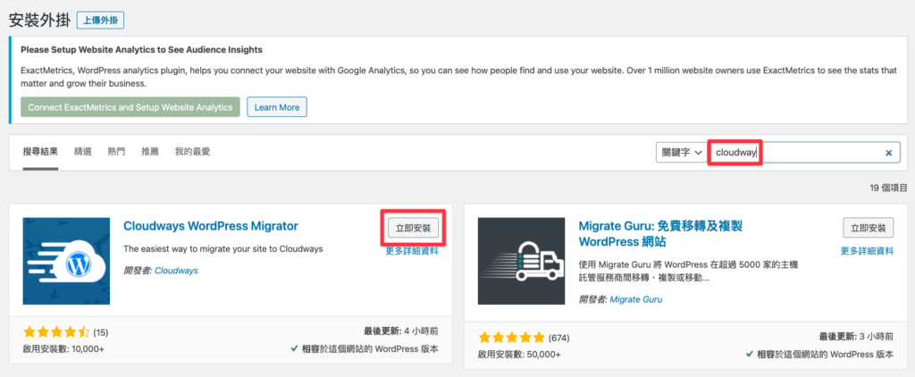915x377 pixels.
Task: Click the 19 個項目 result count text
Action: [x=888, y=188]
